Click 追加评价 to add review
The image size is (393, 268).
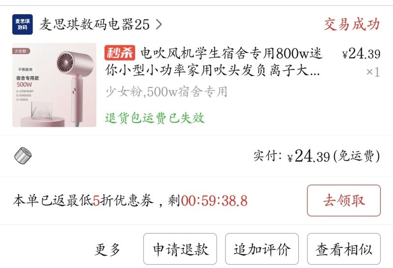click(262, 249)
